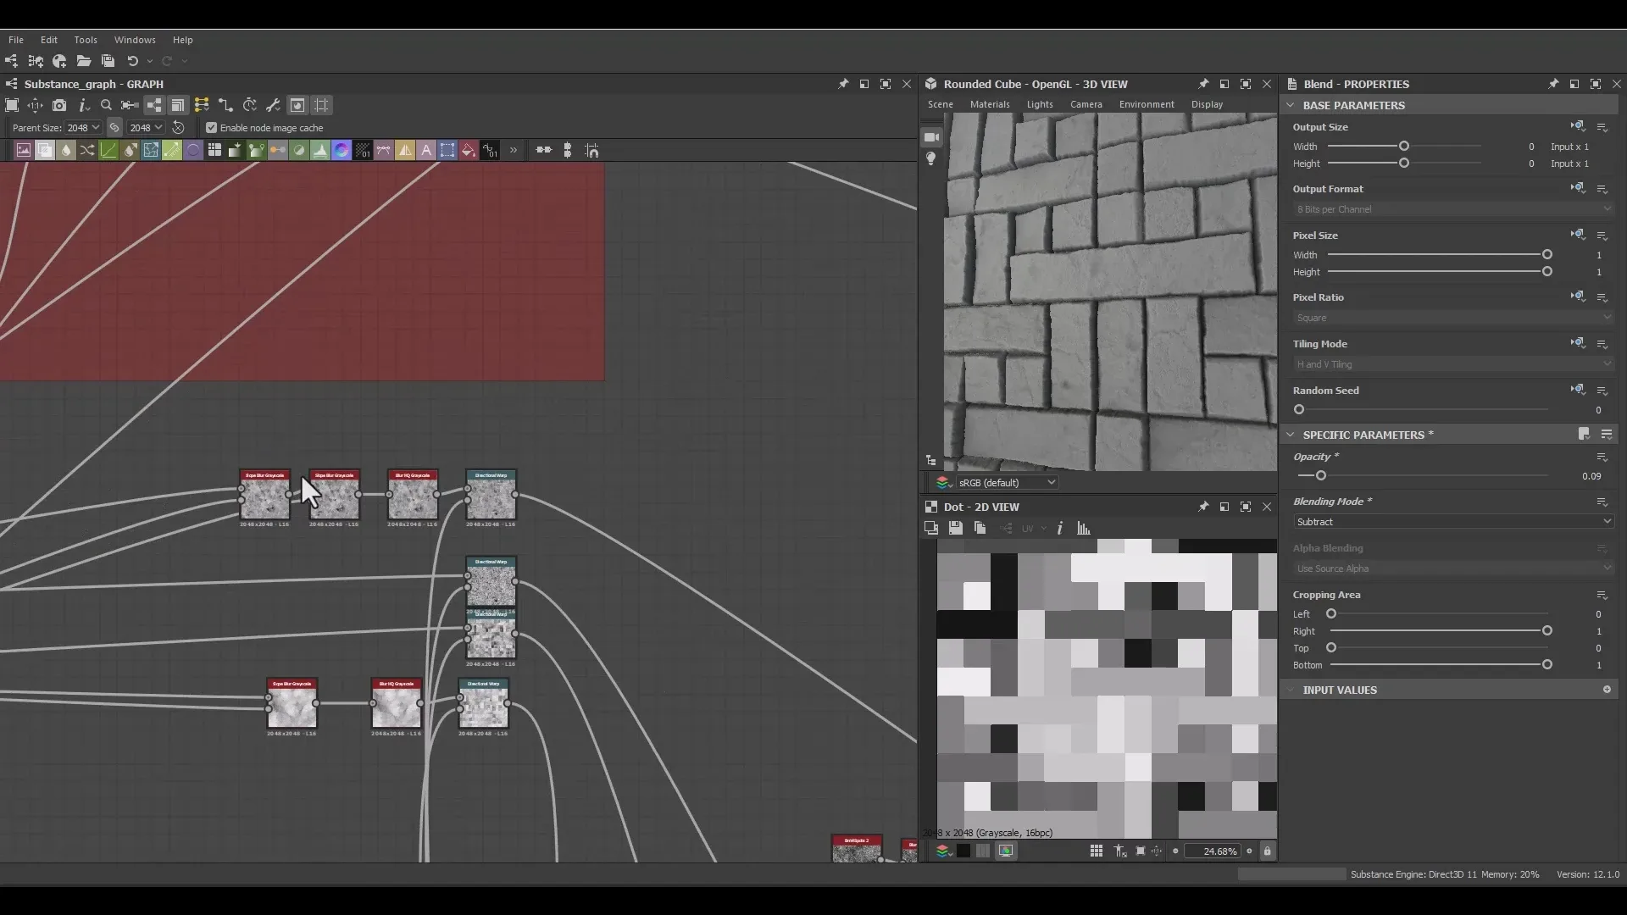
Task: Save the 2D view image to disk
Action: [x=955, y=529]
